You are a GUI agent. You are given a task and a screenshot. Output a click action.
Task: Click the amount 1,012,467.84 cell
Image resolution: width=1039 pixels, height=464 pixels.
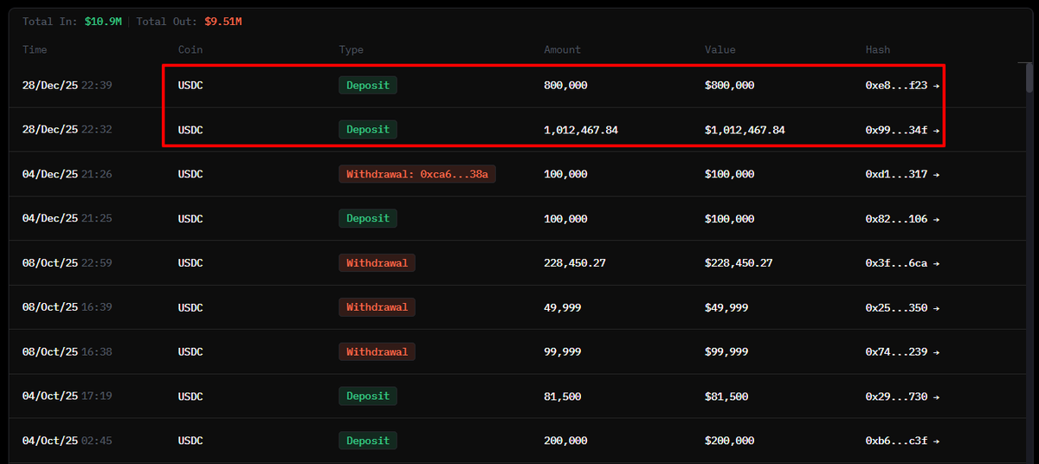[x=581, y=130]
